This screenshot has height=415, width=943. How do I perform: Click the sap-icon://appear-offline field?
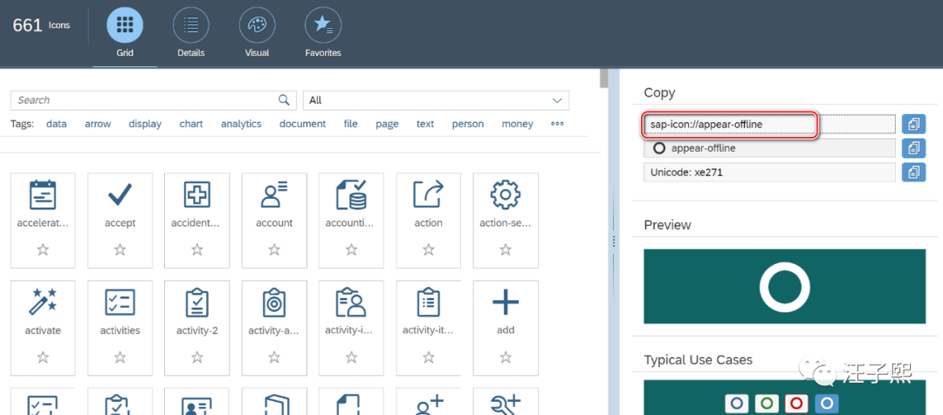click(770, 124)
